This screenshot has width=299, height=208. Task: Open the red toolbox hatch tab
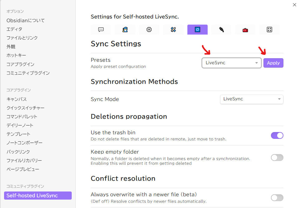245,30
